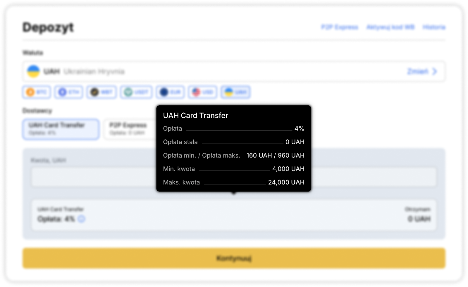
Task: Select the UAH quick-select chip
Action: tap(235, 92)
